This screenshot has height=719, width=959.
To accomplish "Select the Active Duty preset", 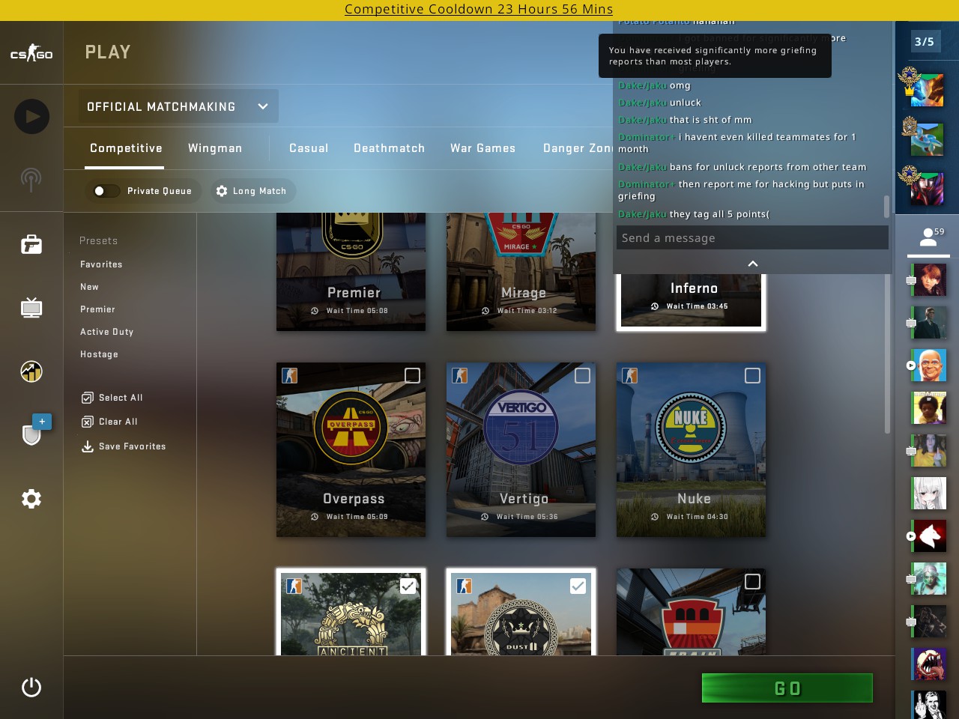I will 106,332.
